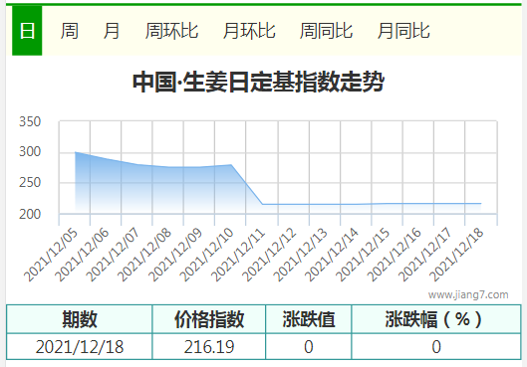Click the 2021/12/08 x-axis label
Image resolution: width=527 pixels, height=367 pixels.
click(x=144, y=256)
